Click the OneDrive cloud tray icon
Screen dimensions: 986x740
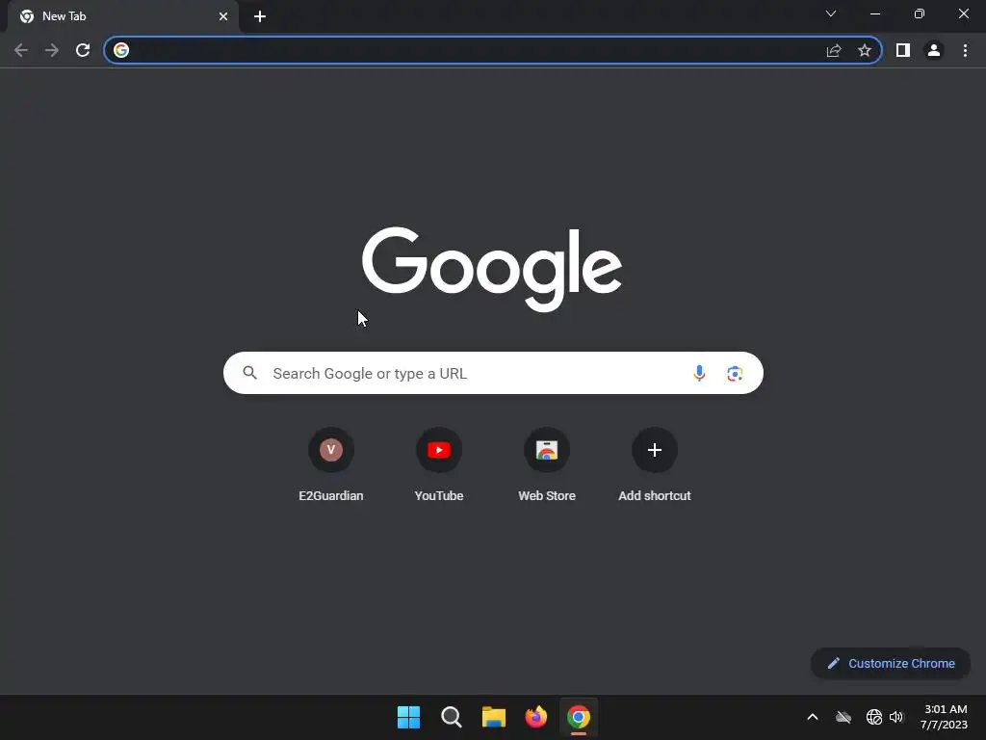click(843, 717)
